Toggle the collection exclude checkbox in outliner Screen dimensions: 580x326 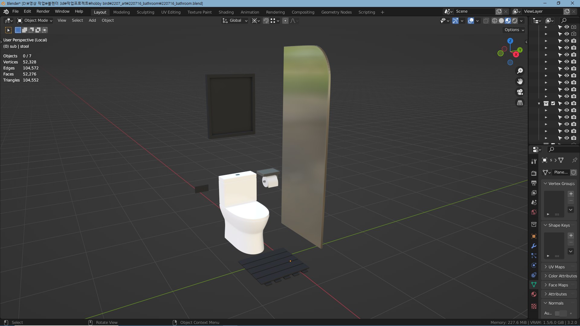pyautogui.click(x=553, y=103)
